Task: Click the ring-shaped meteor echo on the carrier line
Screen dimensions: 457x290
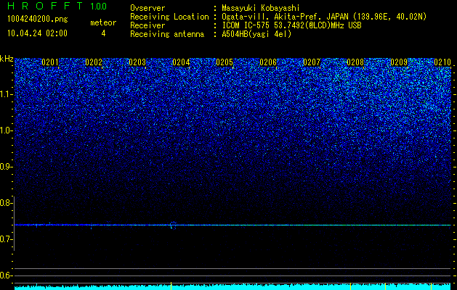Action: point(173,225)
